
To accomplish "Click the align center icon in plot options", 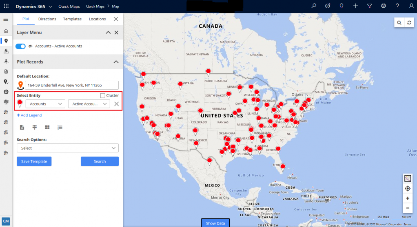I will coord(35,128).
